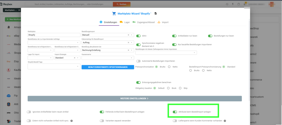282x125 pixels.
Task: Switch to the Einstellungen tab
Action: [x=109, y=22]
